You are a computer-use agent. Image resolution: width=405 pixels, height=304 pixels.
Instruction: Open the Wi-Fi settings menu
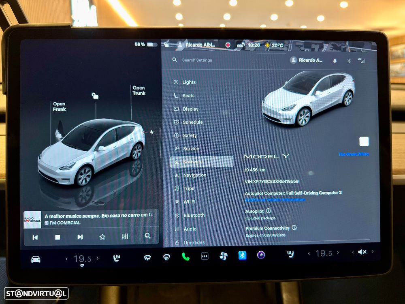185,202
